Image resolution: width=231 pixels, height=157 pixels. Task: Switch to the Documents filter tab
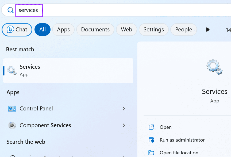(x=95, y=30)
